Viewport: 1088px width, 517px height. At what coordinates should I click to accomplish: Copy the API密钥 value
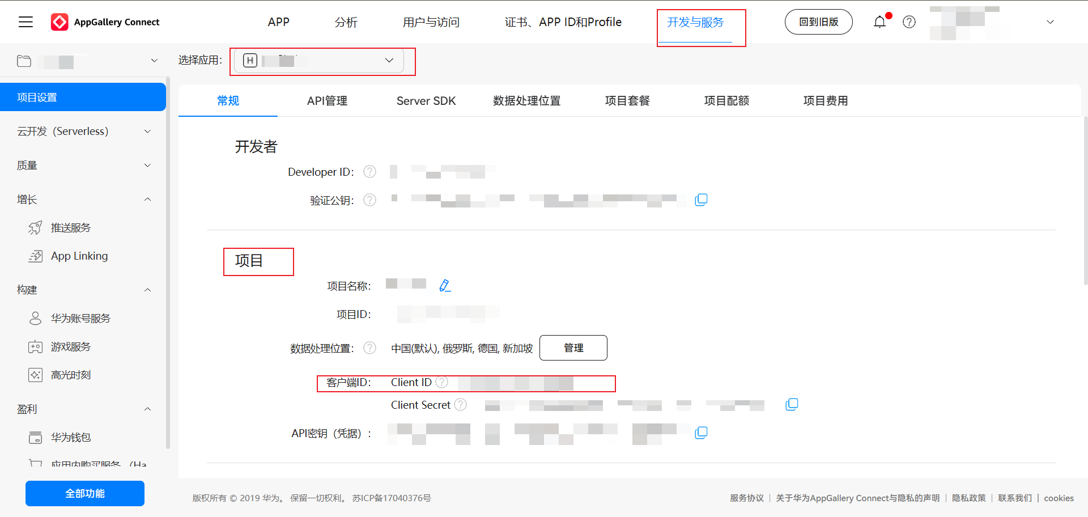click(701, 433)
